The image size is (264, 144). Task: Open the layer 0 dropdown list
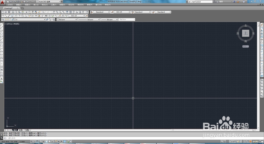click(x=25, y=20)
